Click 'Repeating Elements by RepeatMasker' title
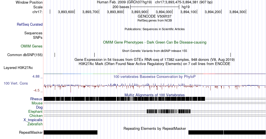 [x=155, y=128]
